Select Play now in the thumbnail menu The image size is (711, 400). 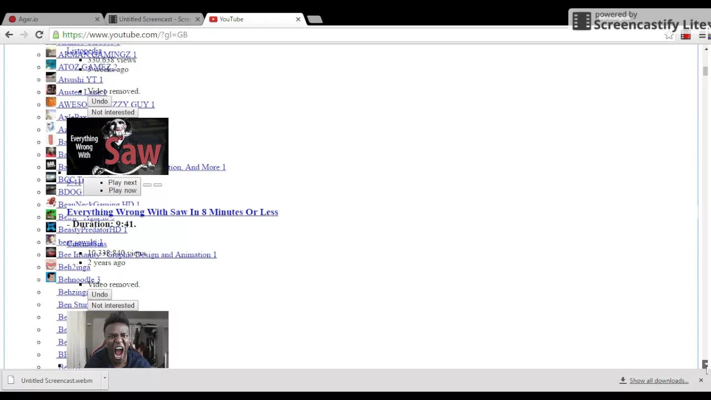(122, 191)
